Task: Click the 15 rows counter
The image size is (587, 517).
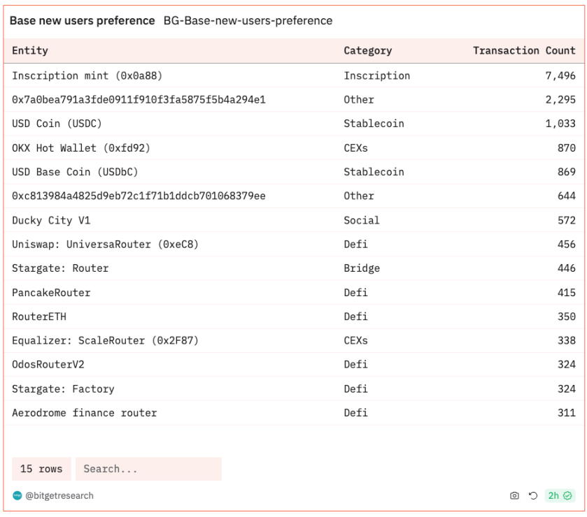Action: (41, 469)
